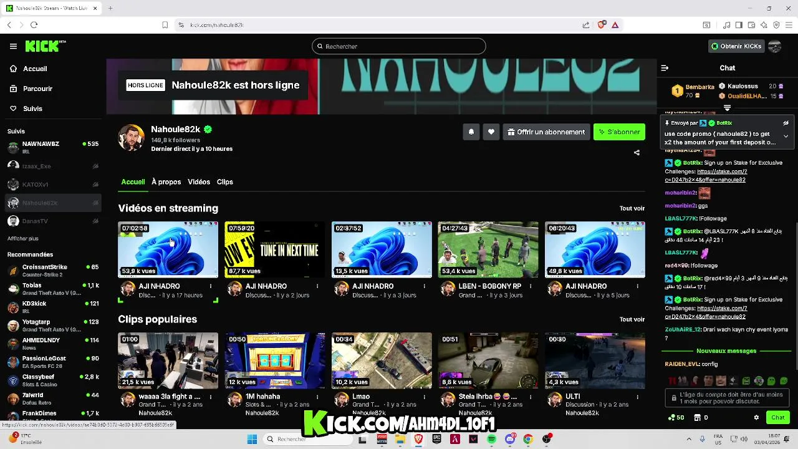
Task: Click the browser address bar URL
Action: (x=216, y=25)
